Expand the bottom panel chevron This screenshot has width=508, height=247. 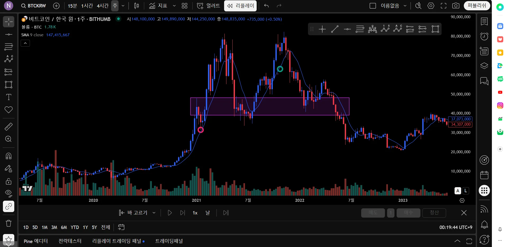pos(457,241)
